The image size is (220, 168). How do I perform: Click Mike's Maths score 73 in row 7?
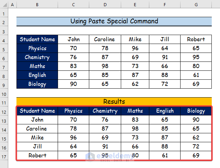coord(135,66)
